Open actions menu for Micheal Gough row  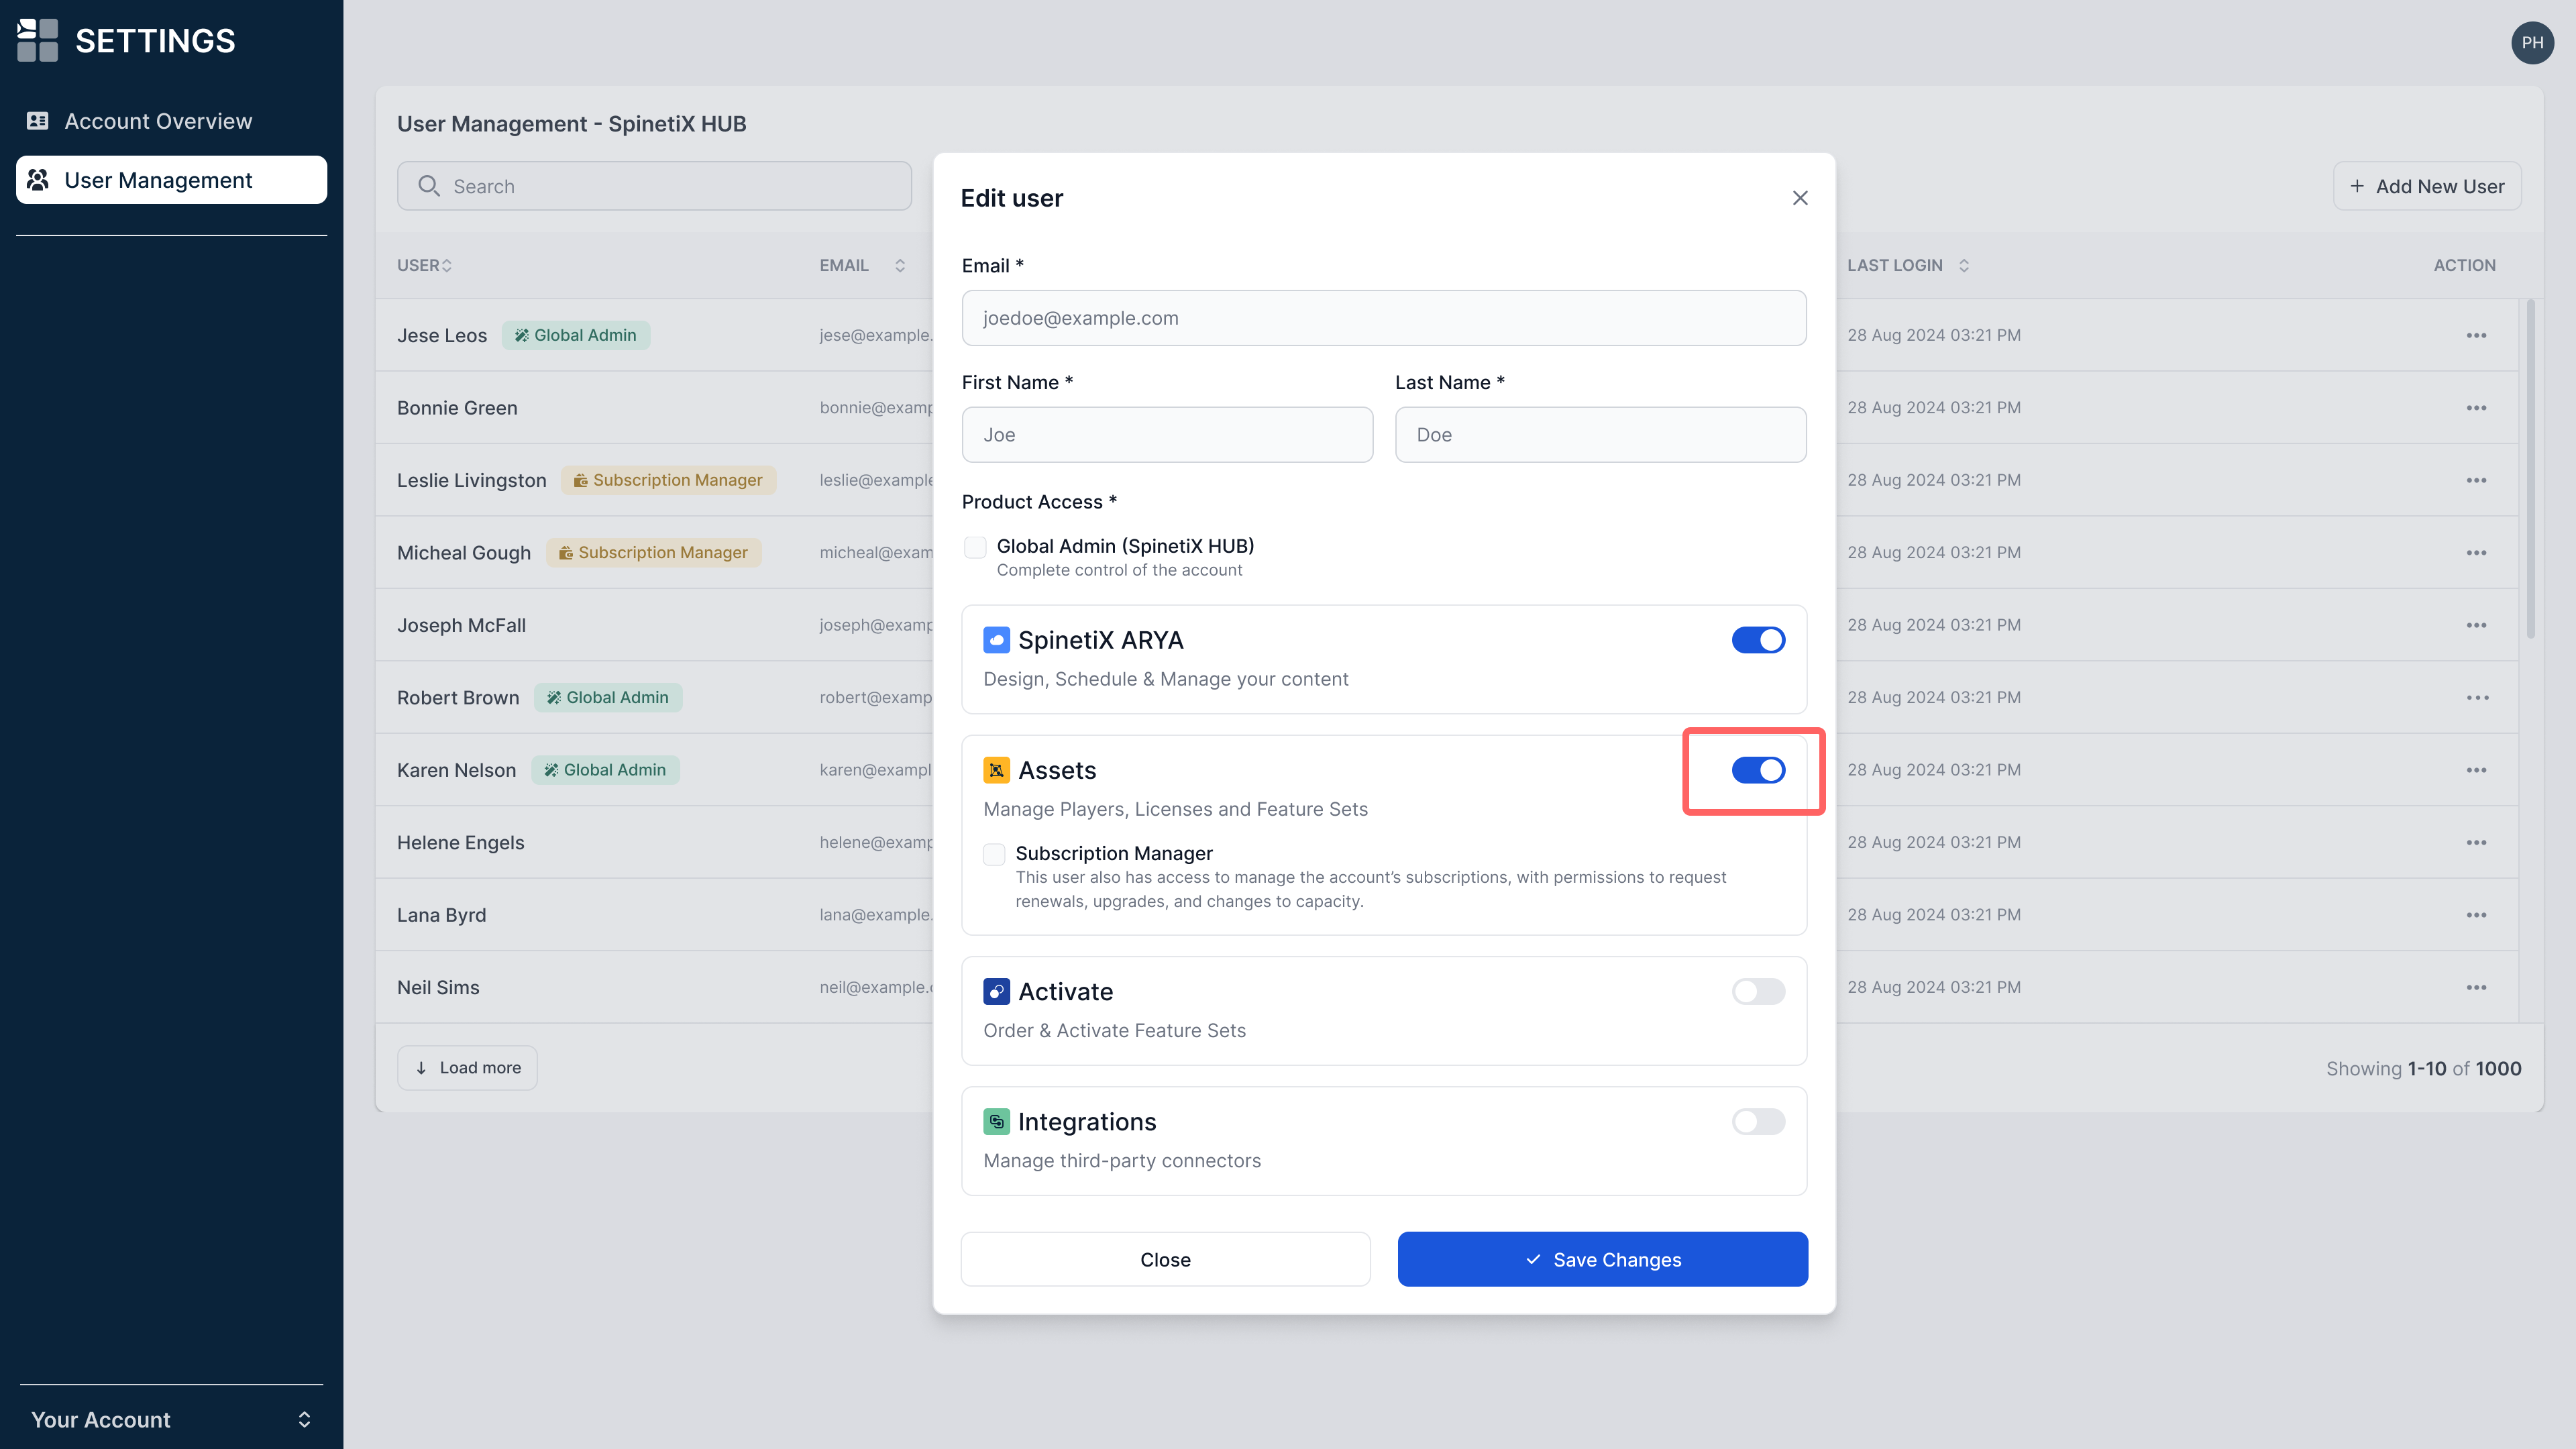coord(2476,553)
